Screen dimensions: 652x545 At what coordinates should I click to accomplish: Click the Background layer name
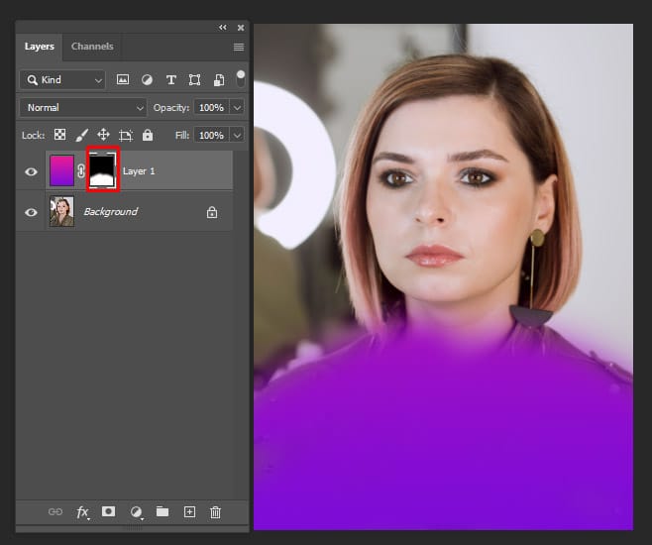111,212
